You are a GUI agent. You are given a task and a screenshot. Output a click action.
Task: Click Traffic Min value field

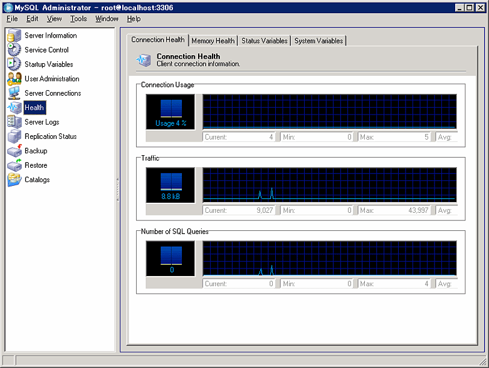[x=317, y=210]
